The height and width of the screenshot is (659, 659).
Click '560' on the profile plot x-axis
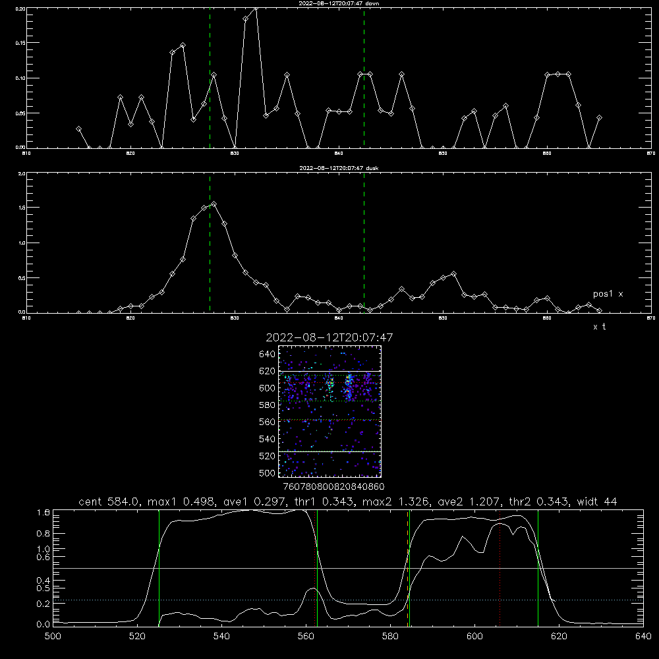[306, 637]
